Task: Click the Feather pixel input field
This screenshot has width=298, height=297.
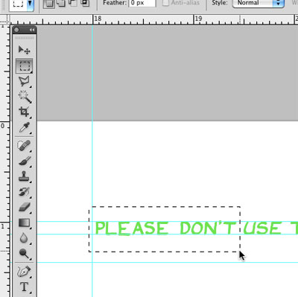Action: coord(142,3)
